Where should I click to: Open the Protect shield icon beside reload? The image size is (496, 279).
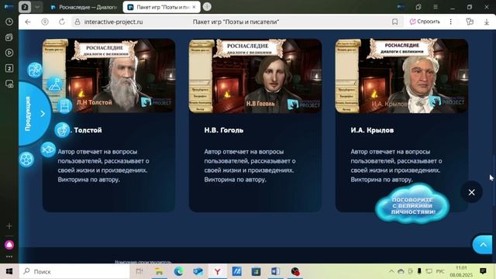click(x=45, y=22)
